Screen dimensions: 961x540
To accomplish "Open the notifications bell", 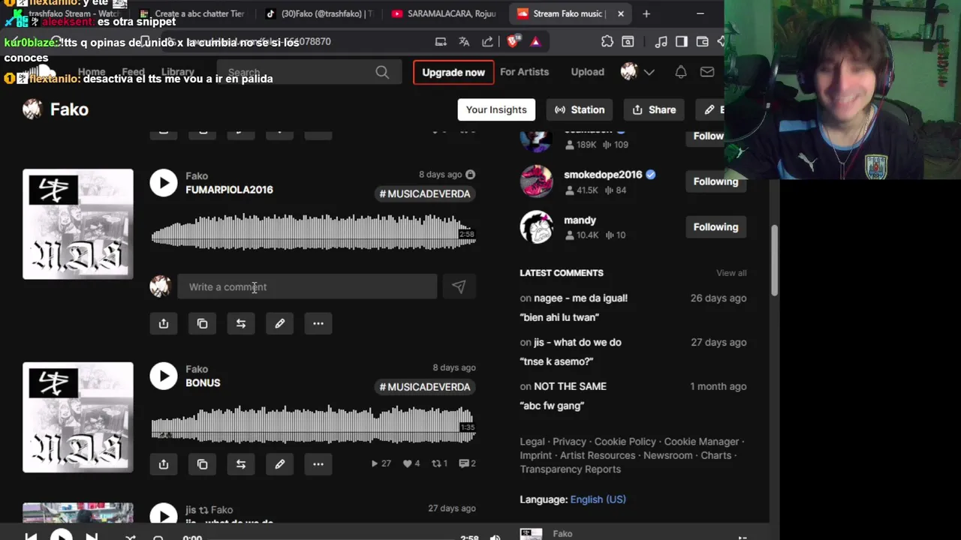I will click(680, 72).
